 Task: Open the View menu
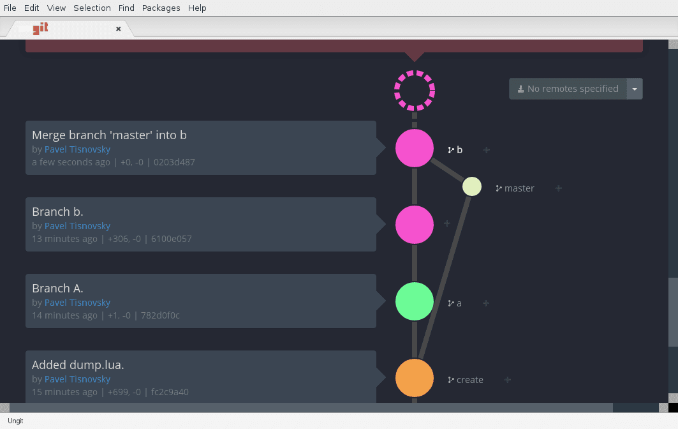pyautogui.click(x=56, y=8)
